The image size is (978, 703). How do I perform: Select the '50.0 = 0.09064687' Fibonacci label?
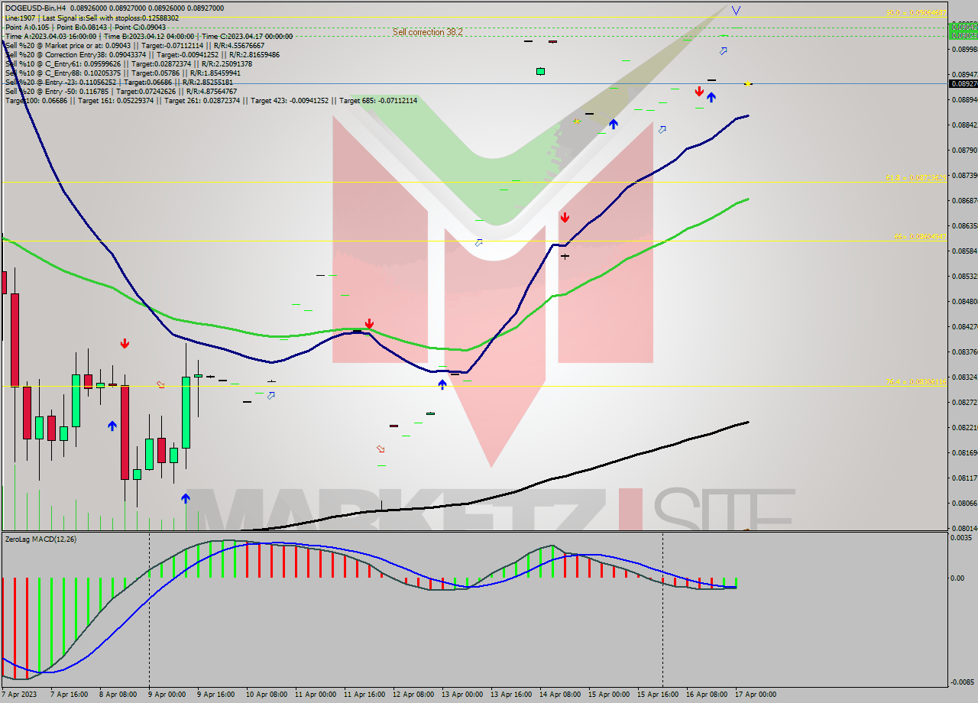tap(916, 13)
